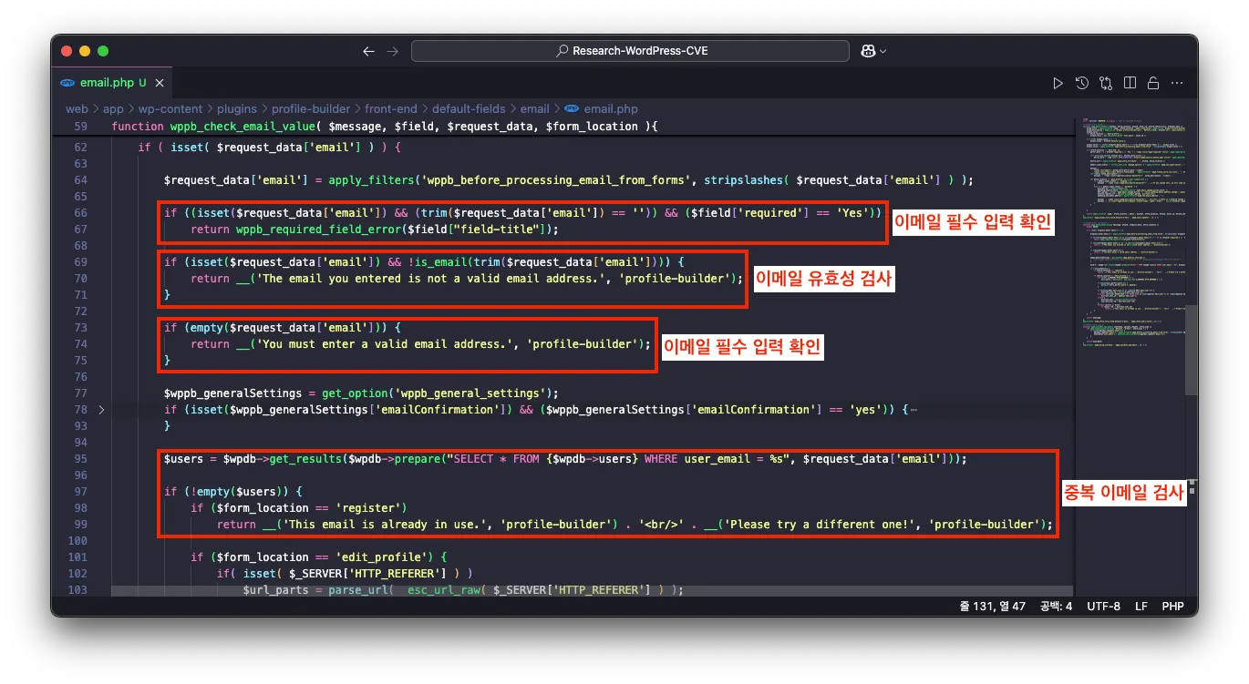Click the 'wp-content' breadcrumb

[x=170, y=109]
